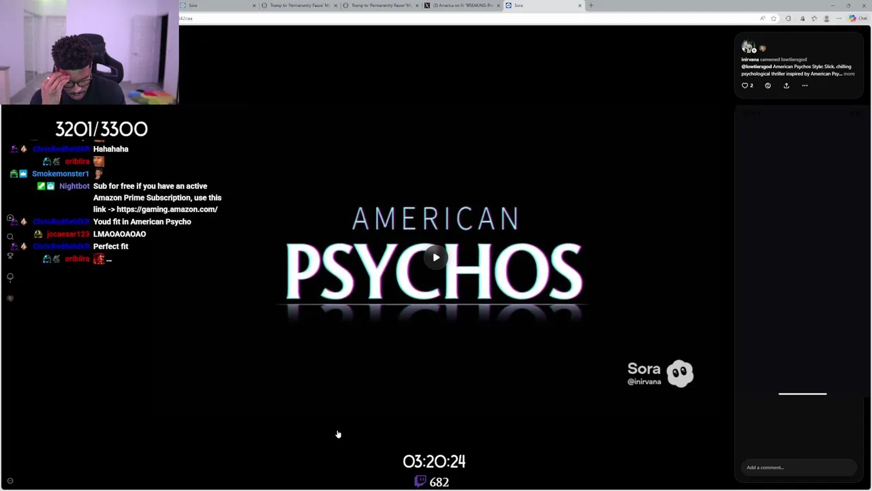Click the 'jccaesar123' username in chat
Image resolution: width=872 pixels, height=491 pixels.
tap(68, 234)
